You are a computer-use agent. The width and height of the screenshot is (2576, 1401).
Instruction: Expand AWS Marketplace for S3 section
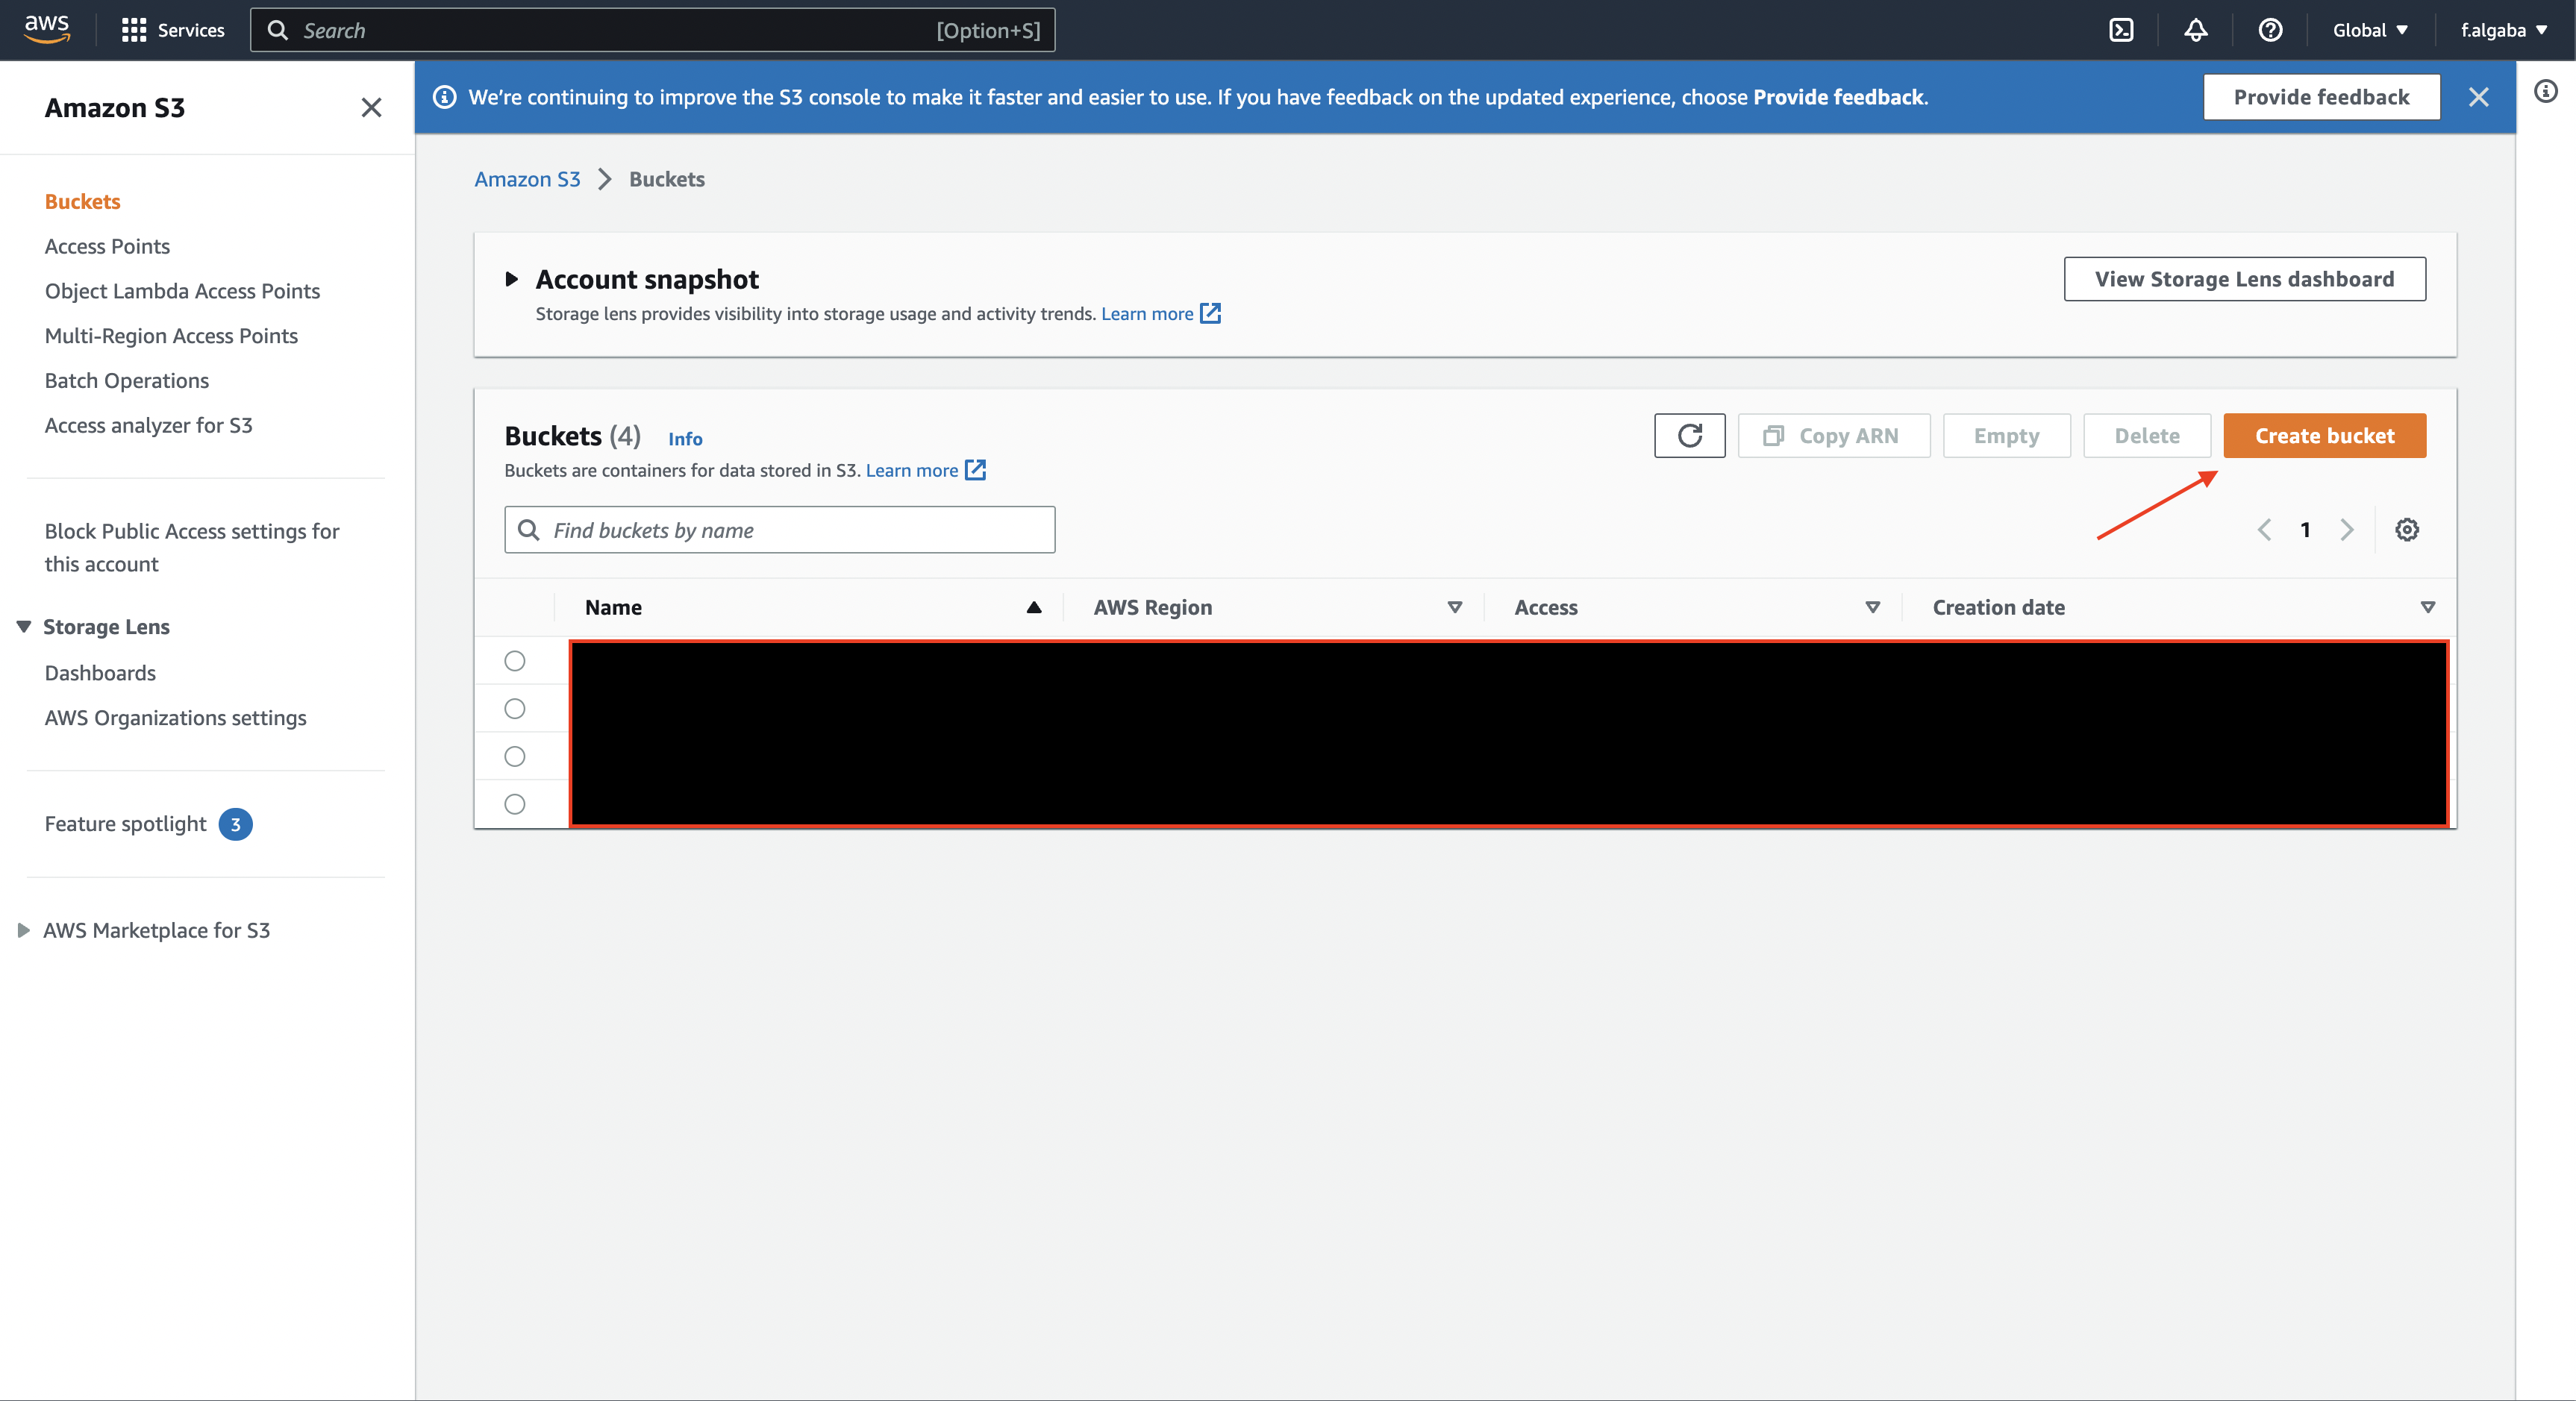(x=23, y=930)
